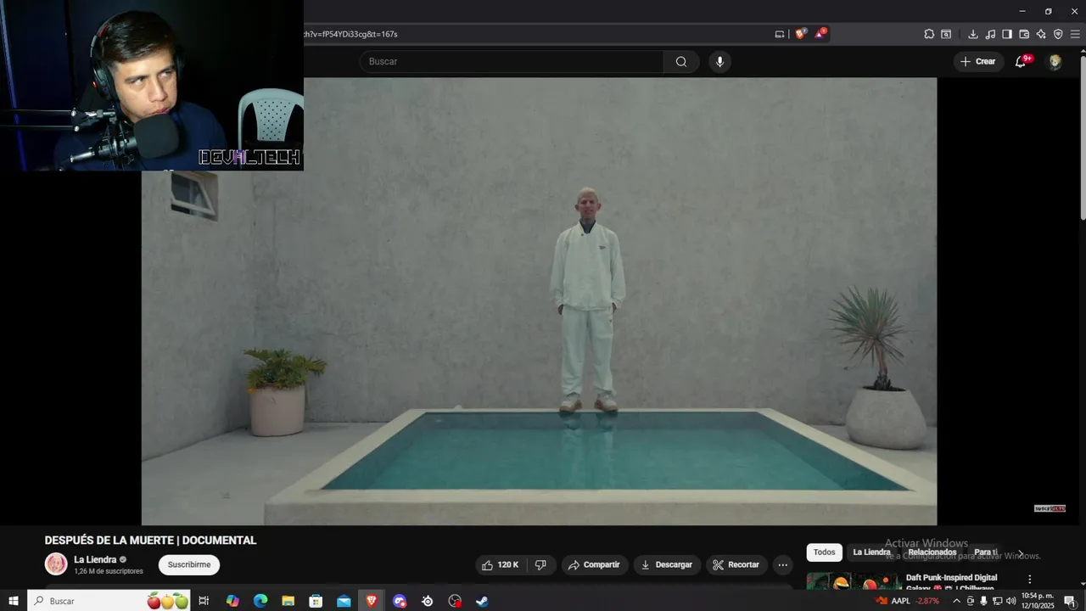Open the media playlist music note icon
Viewport: 1086px width, 611px height.
[x=990, y=34]
